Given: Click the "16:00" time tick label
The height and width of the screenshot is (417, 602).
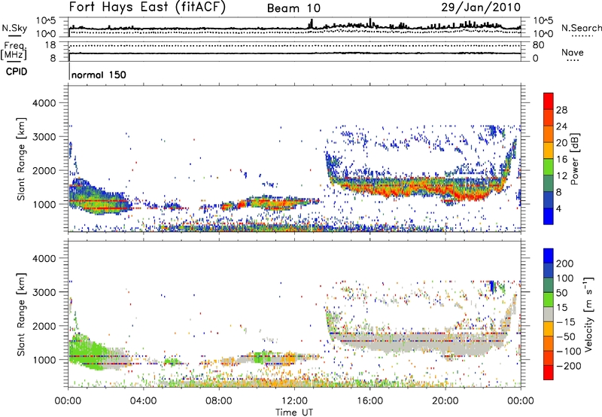Looking at the screenshot, I should (x=369, y=401).
